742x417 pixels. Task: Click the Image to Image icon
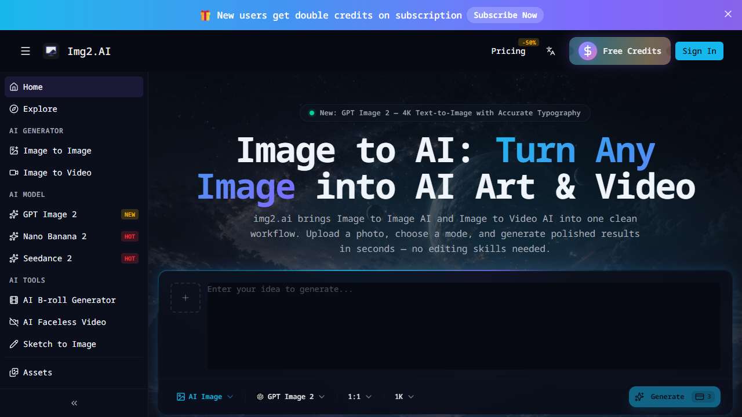(14, 151)
